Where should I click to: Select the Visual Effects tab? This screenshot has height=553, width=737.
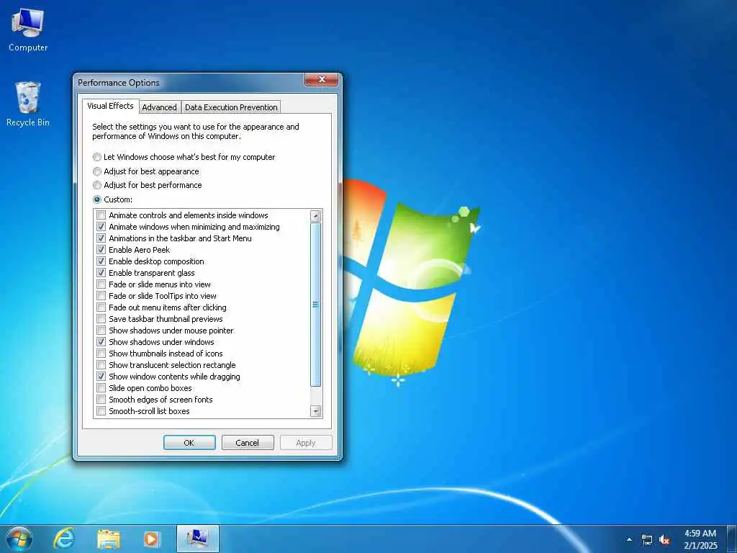click(110, 106)
